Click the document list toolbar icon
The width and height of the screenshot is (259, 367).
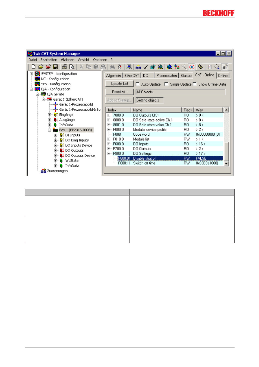pyautogui.click(x=210, y=67)
